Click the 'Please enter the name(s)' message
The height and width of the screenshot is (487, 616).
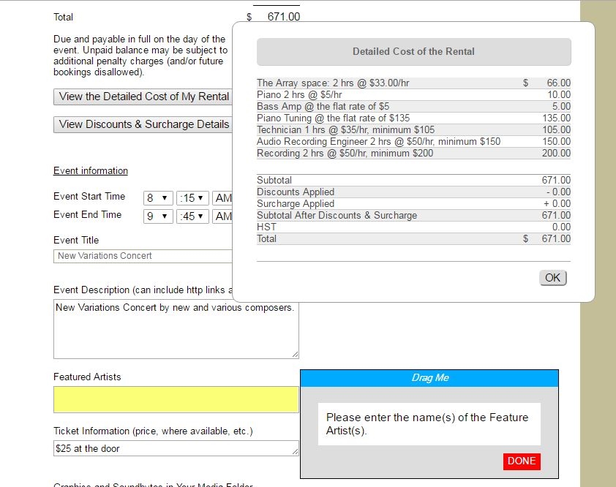coord(427,424)
